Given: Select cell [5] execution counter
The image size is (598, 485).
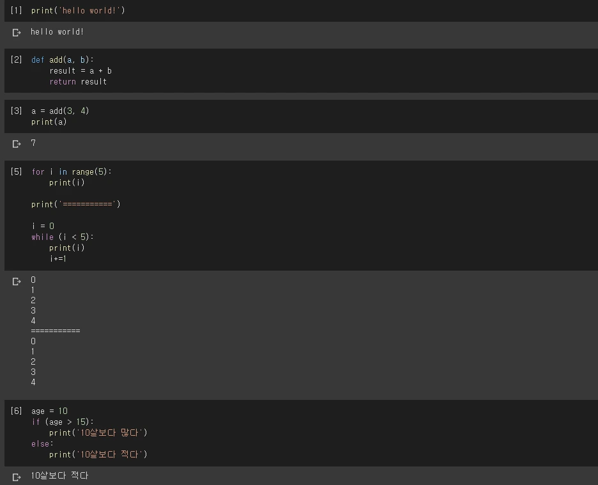Looking at the screenshot, I should pos(17,171).
